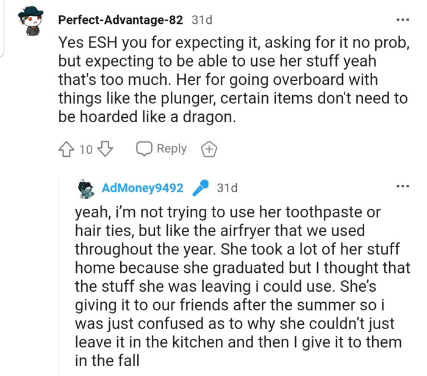Click the 31d timestamp beside the microphone icon
This screenshot has height=376, width=427.
(227, 188)
